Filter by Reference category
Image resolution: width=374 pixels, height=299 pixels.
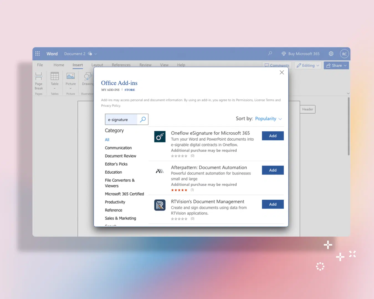[x=114, y=210]
